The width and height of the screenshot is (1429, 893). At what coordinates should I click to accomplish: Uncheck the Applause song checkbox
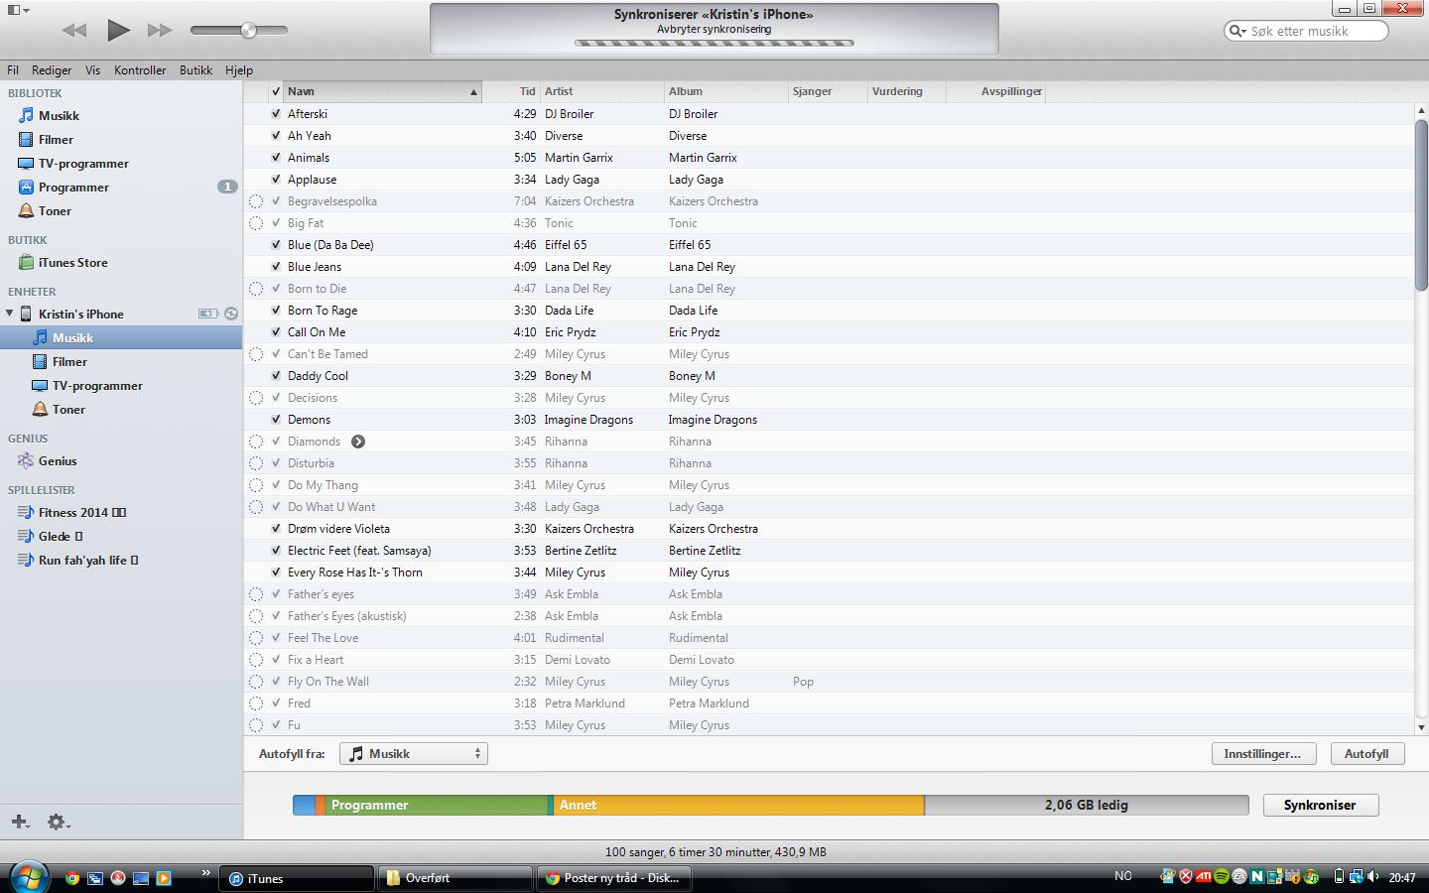276,180
